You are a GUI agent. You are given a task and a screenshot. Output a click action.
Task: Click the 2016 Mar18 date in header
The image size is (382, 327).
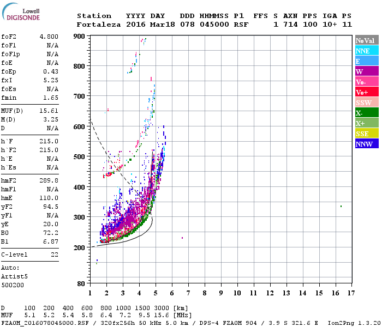(150, 25)
